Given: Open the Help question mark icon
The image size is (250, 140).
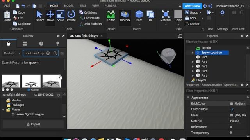Looking at the screenshot, I should tap(205, 6).
